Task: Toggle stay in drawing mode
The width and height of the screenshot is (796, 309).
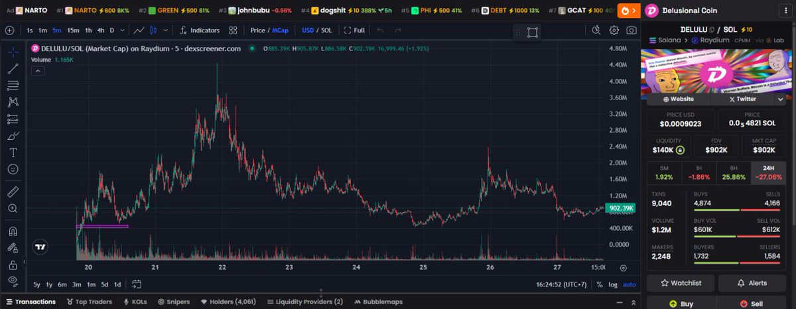Action: click(13, 248)
